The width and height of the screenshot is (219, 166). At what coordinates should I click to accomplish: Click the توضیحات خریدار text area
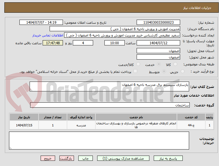99,141
